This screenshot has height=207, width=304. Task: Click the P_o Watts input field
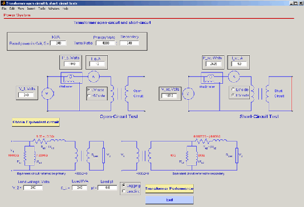pyautogui.click(x=72, y=64)
